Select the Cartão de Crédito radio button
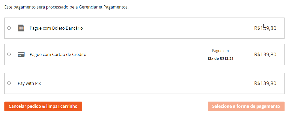 tap(9, 54)
